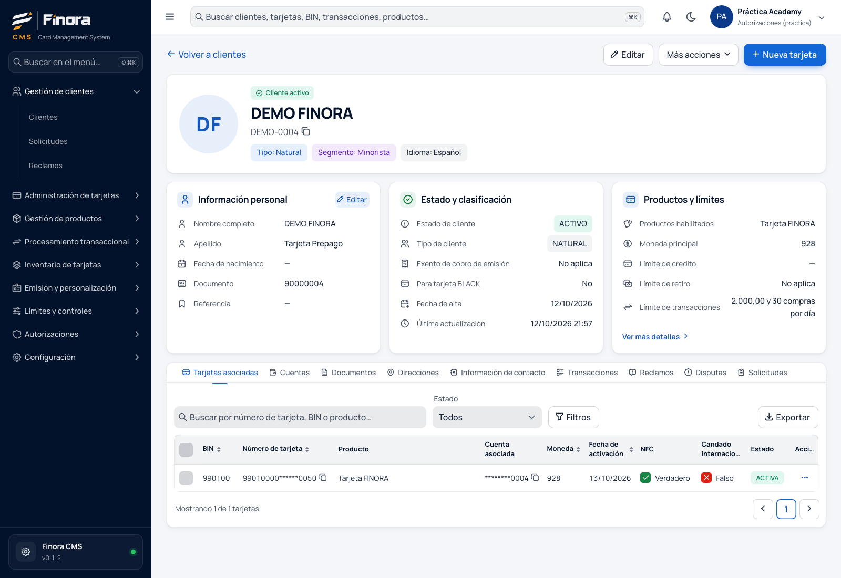The width and height of the screenshot is (841, 578).
Task: Copy client ID DEMO-0004 icon
Action: click(306, 131)
